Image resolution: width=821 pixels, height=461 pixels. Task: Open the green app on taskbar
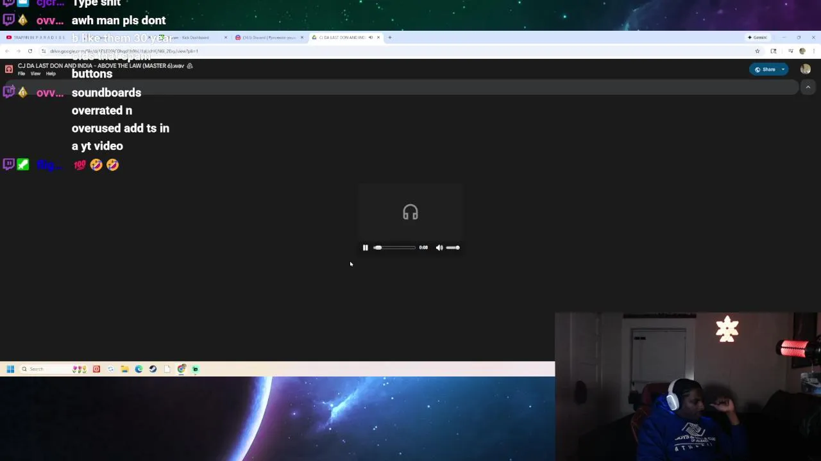[x=195, y=369]
